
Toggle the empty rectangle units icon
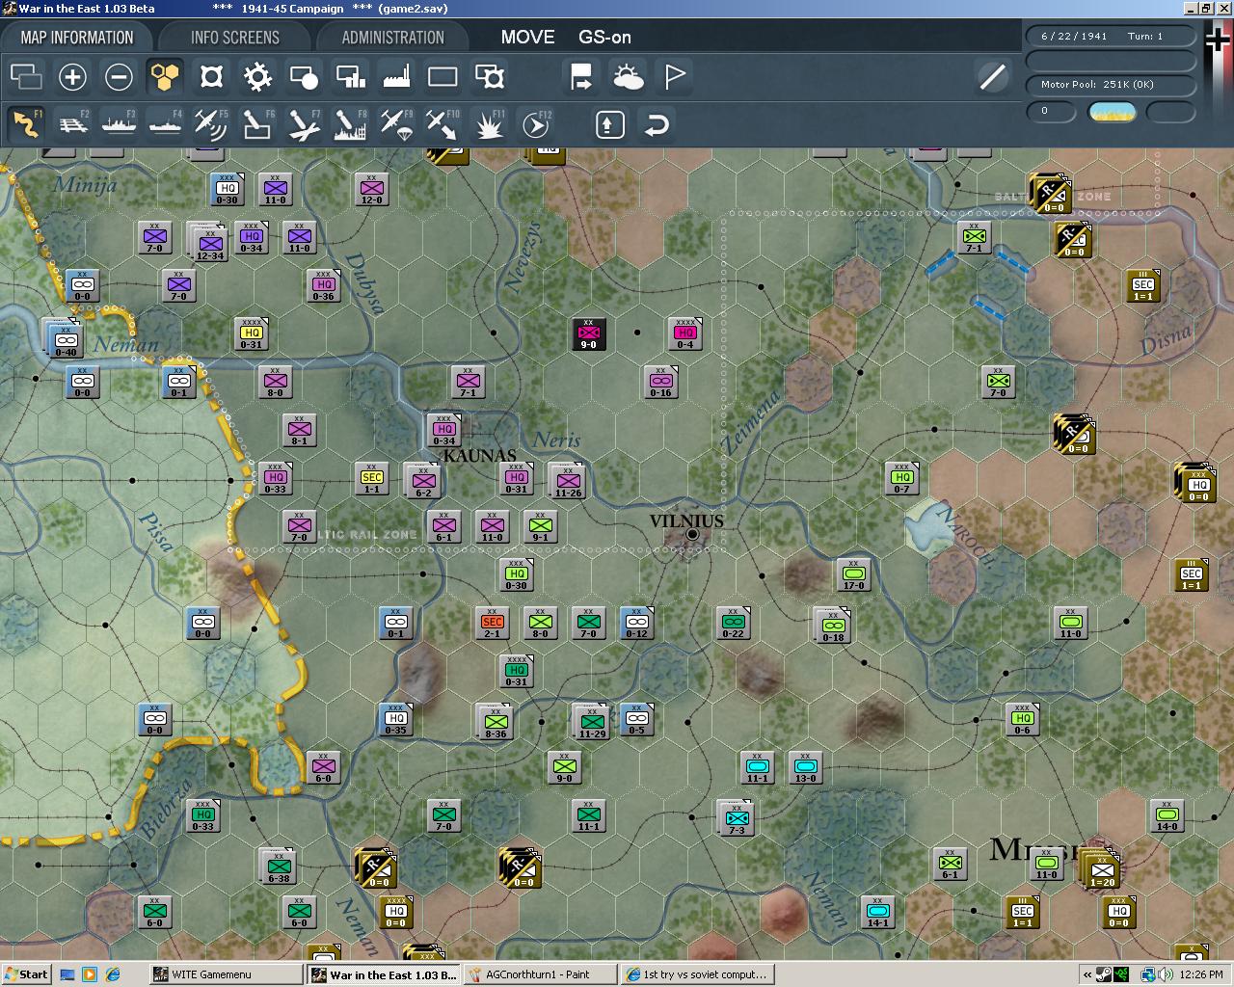point(443,76)
